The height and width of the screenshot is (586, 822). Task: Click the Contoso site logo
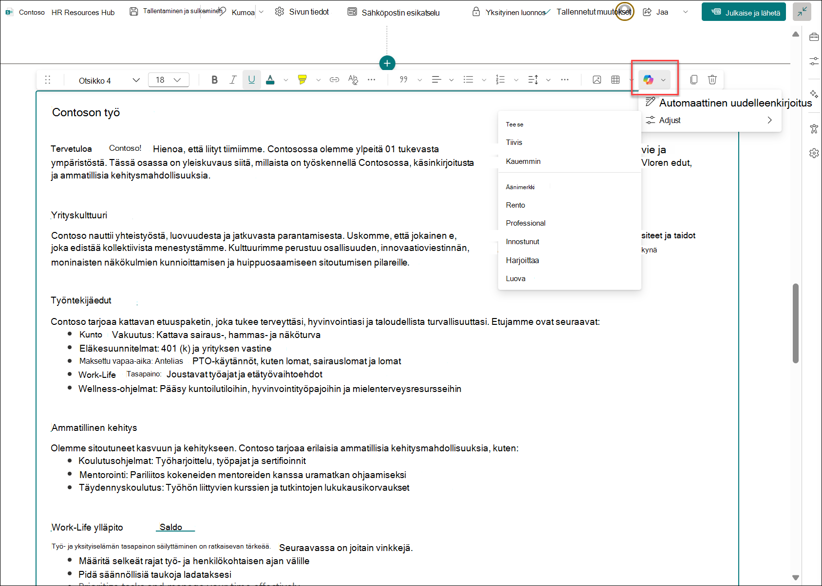(9, 12)
